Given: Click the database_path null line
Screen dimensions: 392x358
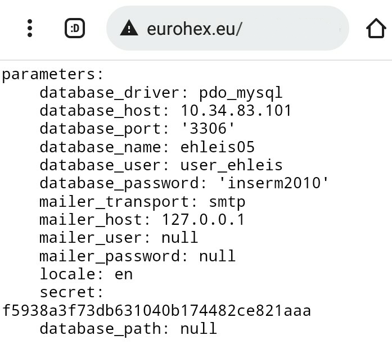Looking at the screenshot, I should point(128,329).
